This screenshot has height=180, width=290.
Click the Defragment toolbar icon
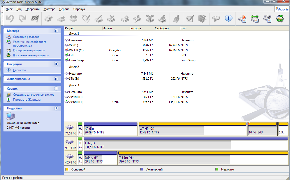pyautogui.click(x=202, y=19)
